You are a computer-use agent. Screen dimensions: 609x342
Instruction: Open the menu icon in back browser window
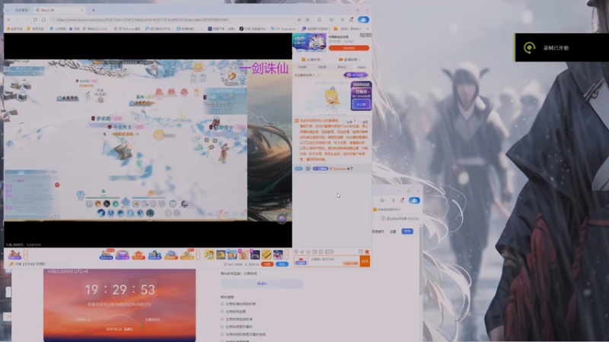click(x=393, y=201)
